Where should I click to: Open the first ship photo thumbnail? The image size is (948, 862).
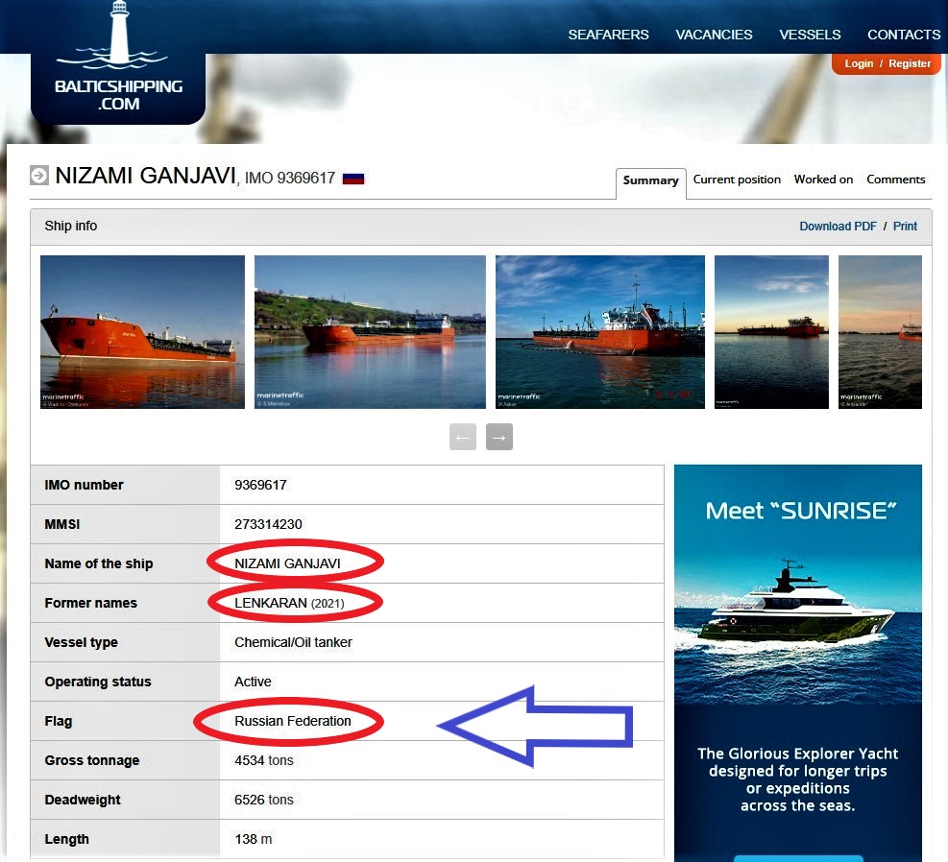pyautogui.click(x=143, y=331)
